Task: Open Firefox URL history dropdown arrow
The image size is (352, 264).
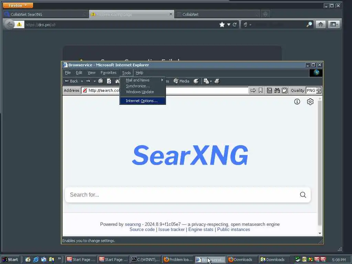Action: tap(229, 24)
